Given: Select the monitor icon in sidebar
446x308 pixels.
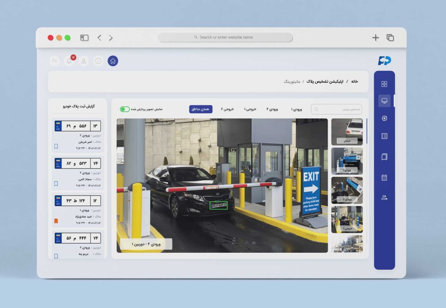Looking at the screenshot, I should pos(384,101).
